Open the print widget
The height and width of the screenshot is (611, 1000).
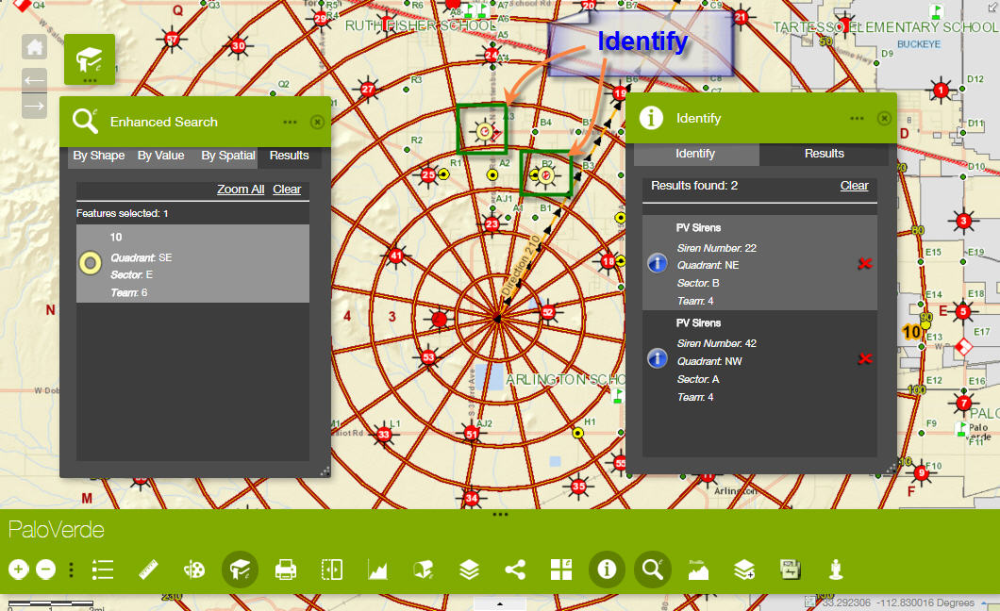click(x=286, y=569)
